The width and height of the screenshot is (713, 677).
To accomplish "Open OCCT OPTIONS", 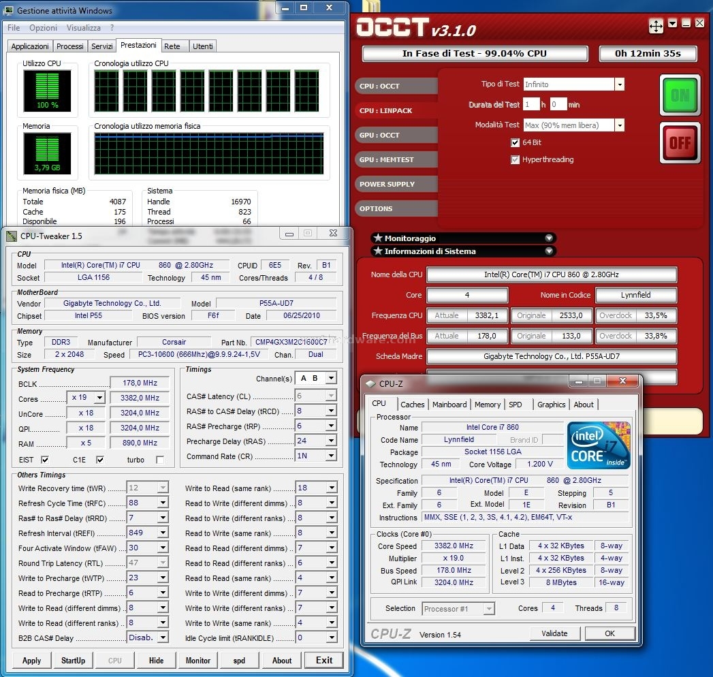I will pyautogui.click(x=396, y=208).
